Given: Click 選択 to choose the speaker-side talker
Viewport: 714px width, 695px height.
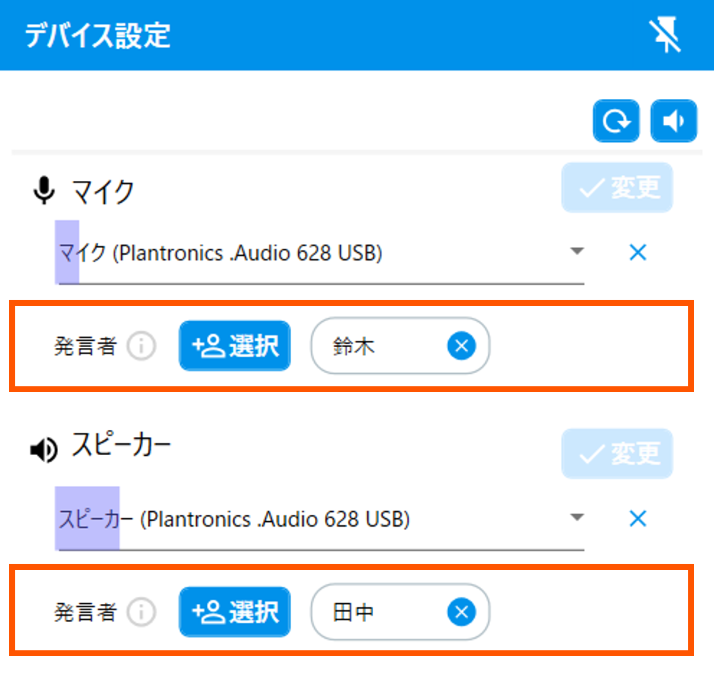Looking at the screenshot, I should tap(234, 612).
